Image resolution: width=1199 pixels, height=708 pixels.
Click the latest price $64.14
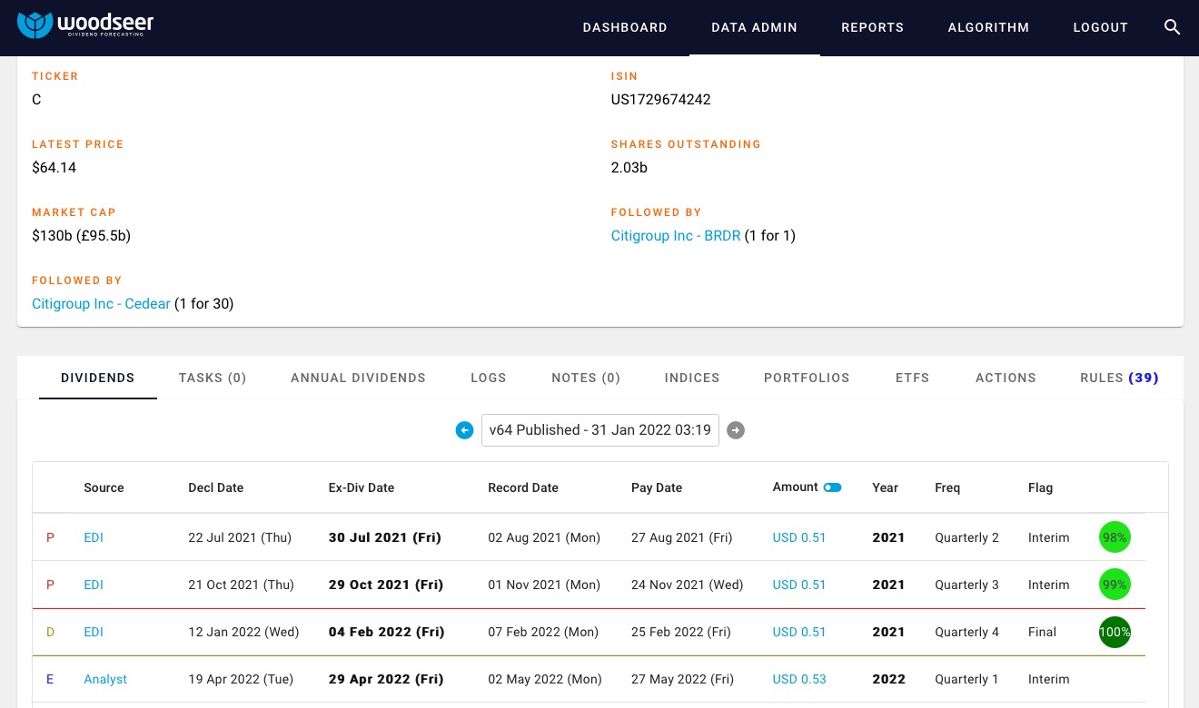coord(54,168)
